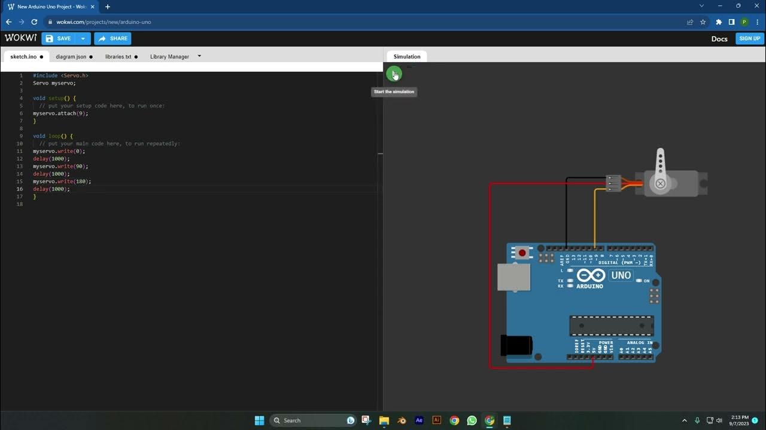
Task: Open WhatsApp from the taskbar
Action: click(472, 420)
